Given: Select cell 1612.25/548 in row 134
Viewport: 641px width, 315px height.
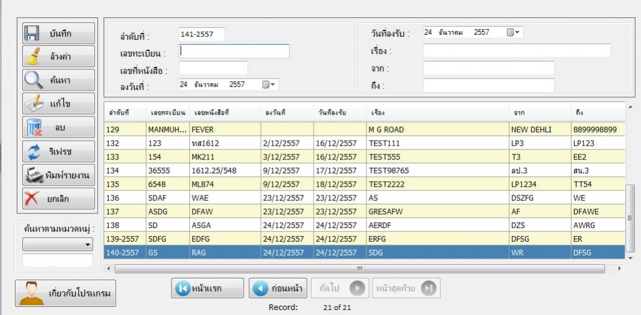Looking at the screenshot, I should pos(225,171).
